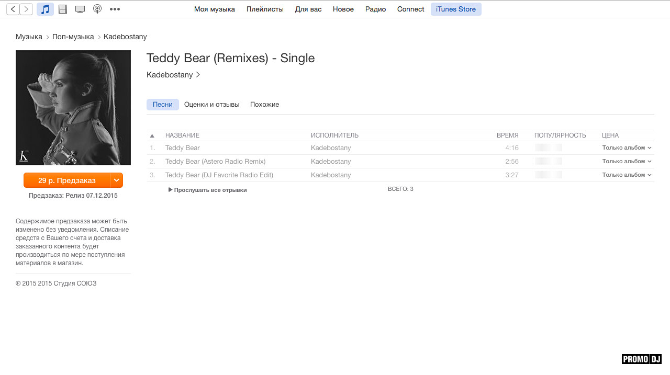Click the 29 р. Предзаказ button

[66, 180]
